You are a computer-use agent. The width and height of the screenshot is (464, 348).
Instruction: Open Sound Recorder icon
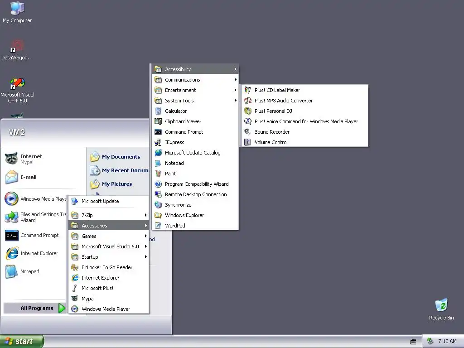coord(247,132)
